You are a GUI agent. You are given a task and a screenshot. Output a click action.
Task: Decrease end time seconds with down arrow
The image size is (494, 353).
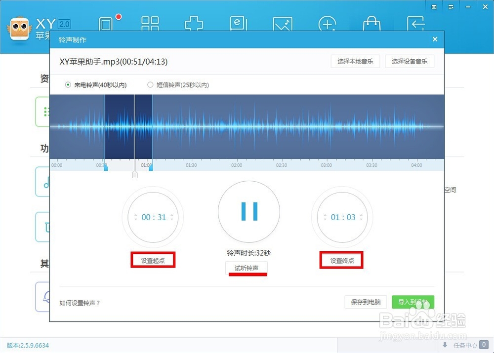361,219
